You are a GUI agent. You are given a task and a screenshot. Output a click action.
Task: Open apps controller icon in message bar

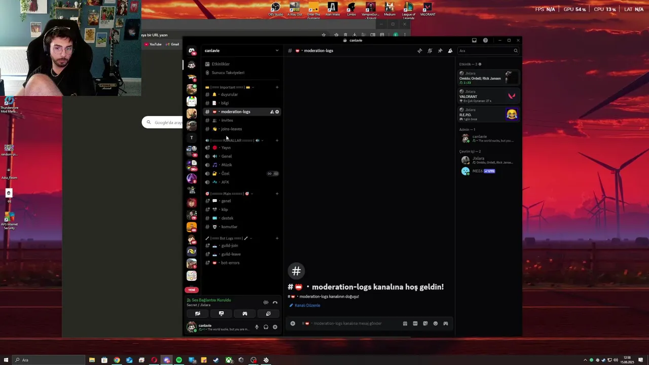[445, 323]
